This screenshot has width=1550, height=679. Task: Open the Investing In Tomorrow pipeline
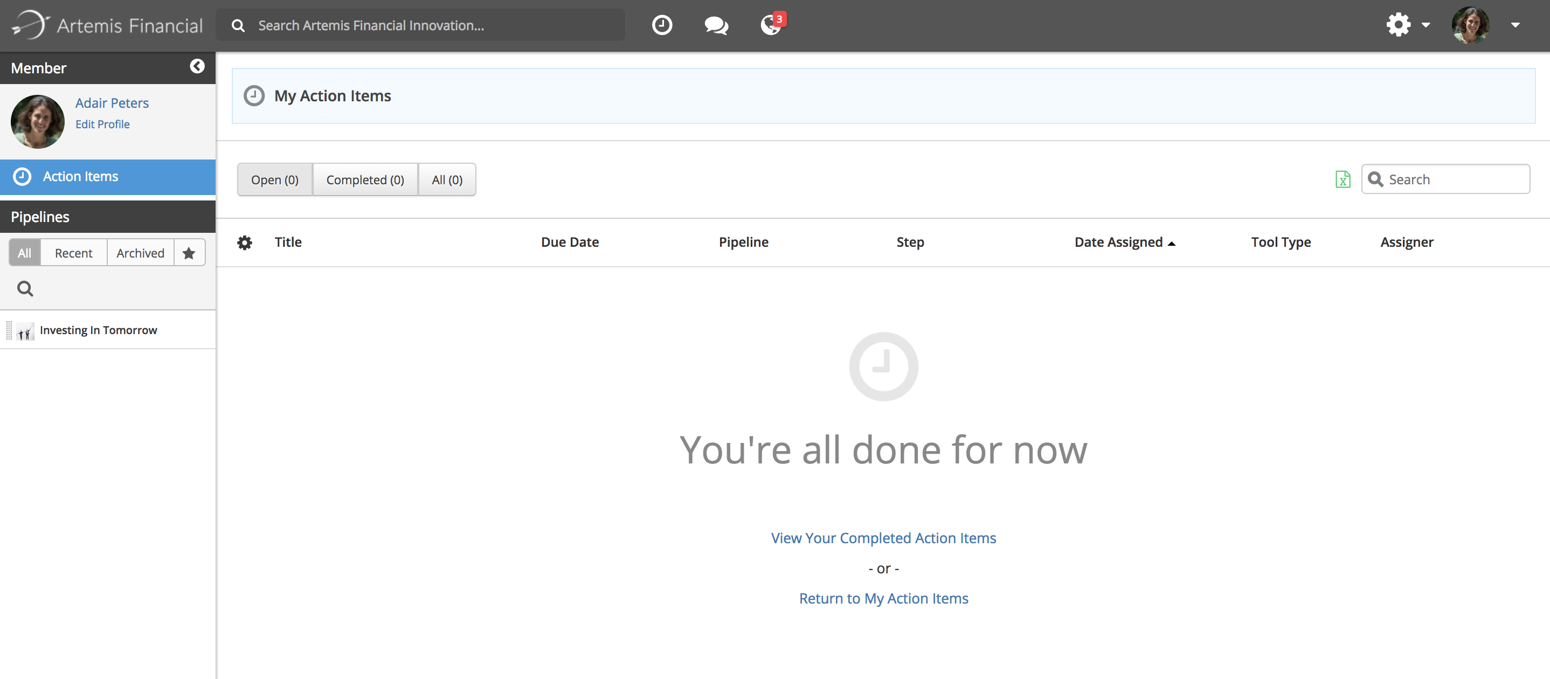tap(98, 330)
